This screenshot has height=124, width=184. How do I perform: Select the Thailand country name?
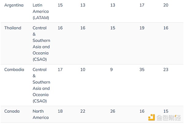click(13, 28)
